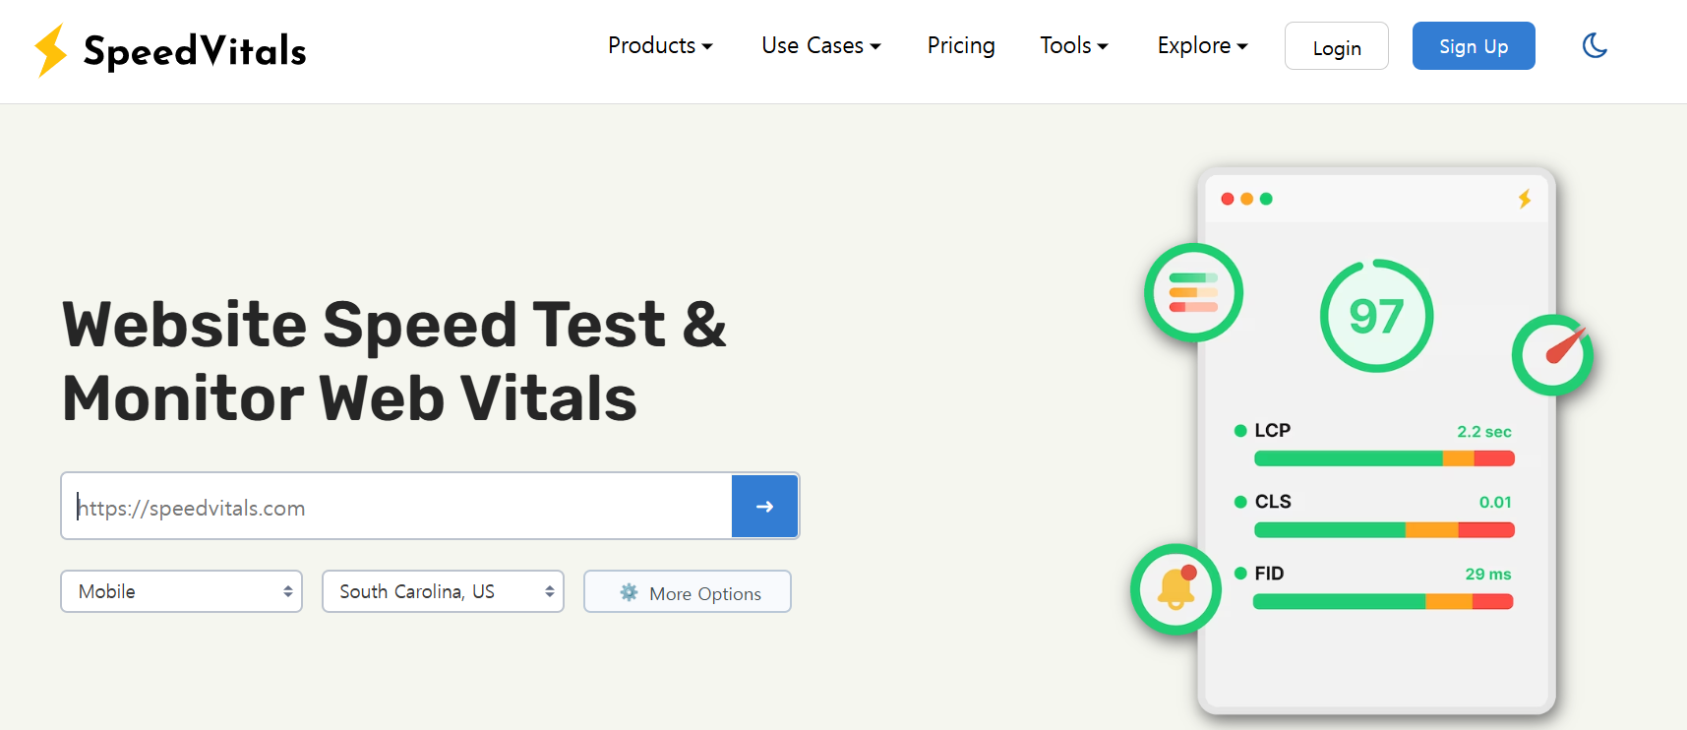Image resolution: width=1687 pixels, height=730 pixels.
Task: Expand the Explore menu
Action: [x=1202, y=46]
